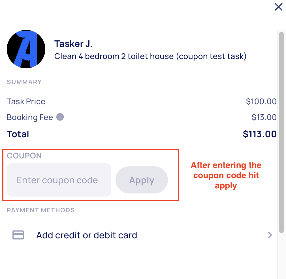Expand the add card chevron arrow
Screen dimensions: 286x279
click(x=270, y=235)
